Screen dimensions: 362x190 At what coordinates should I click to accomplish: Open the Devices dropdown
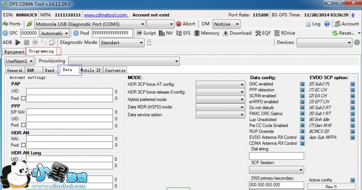coord(324,43)
